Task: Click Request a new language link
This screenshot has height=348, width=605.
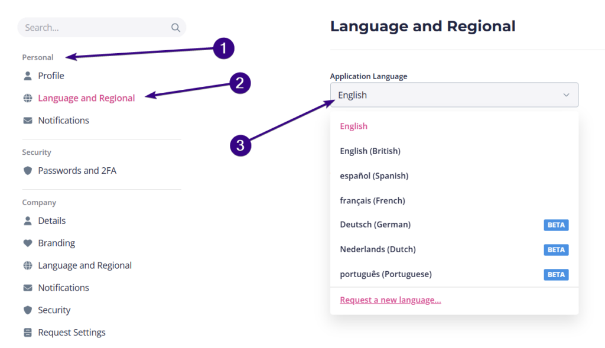Action: click(x=391, y=300)
